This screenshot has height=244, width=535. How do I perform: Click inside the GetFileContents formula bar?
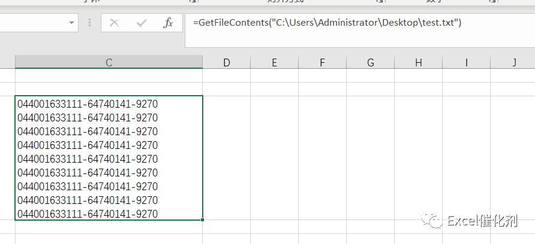point(360,30)
